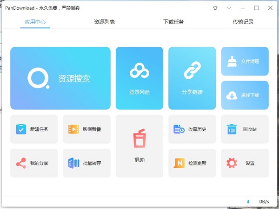The image size is (279, 209).
Task: Run 检测更新 check for updates
Action: [x=192, y=163]
